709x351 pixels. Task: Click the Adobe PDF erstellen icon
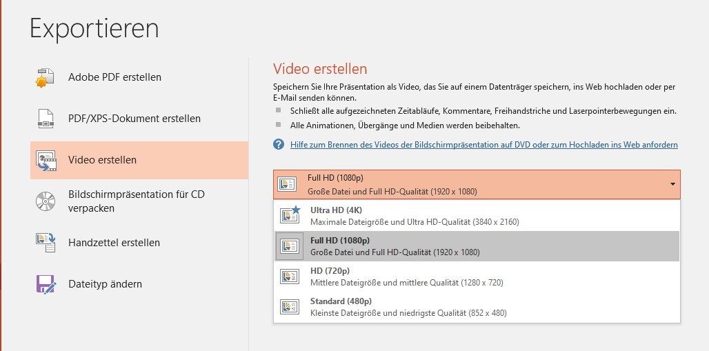(x=46, y=77)
